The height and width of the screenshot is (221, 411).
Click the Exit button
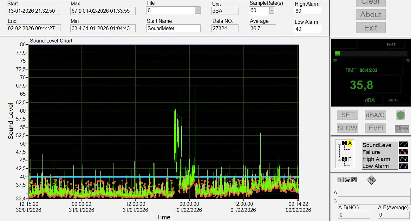click(370, 28)
